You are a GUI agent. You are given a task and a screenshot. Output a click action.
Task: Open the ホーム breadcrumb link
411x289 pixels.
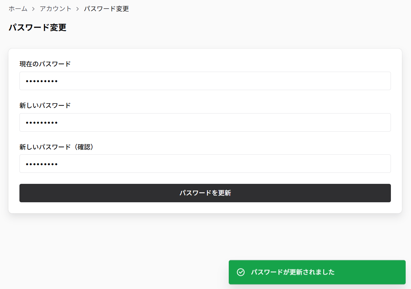pyautogui.click(x=17, y=9)
